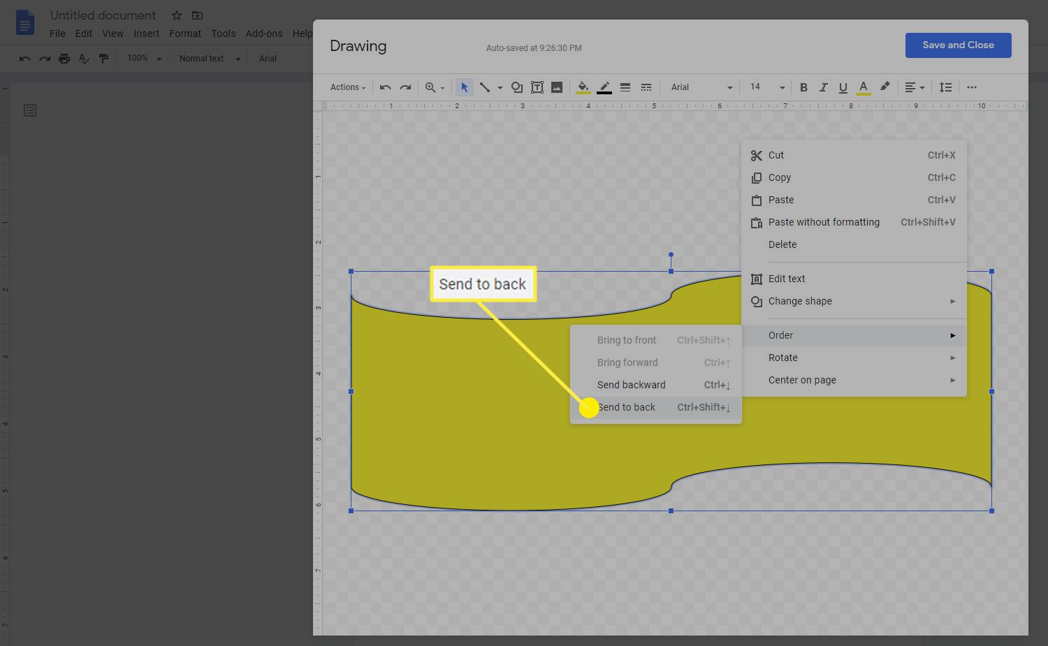The width and height of the screenshot is (1048, 646).
Task: Toggle Underline in Drawing toolbar
Action: (x=843, y=87)
